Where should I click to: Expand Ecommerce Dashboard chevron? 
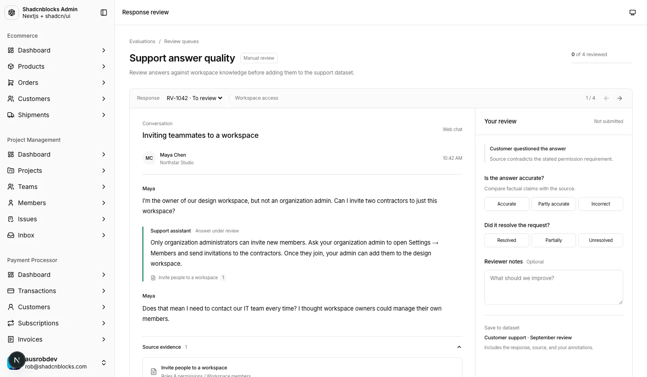(104, 50)
